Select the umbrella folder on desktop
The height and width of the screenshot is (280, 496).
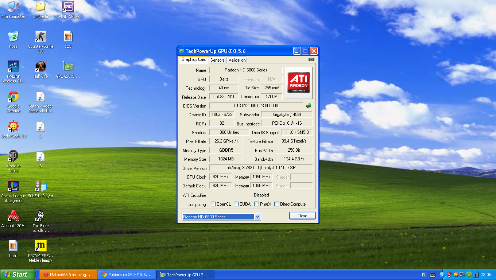pyautogui.click(x=40, y=10)
